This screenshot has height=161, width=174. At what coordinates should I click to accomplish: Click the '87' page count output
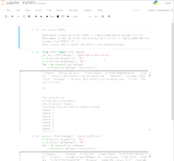pos(43,88)
